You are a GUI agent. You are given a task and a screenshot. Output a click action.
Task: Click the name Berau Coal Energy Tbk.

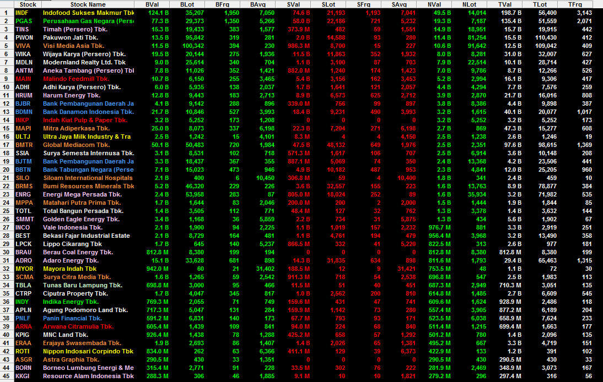coord(78,252)
